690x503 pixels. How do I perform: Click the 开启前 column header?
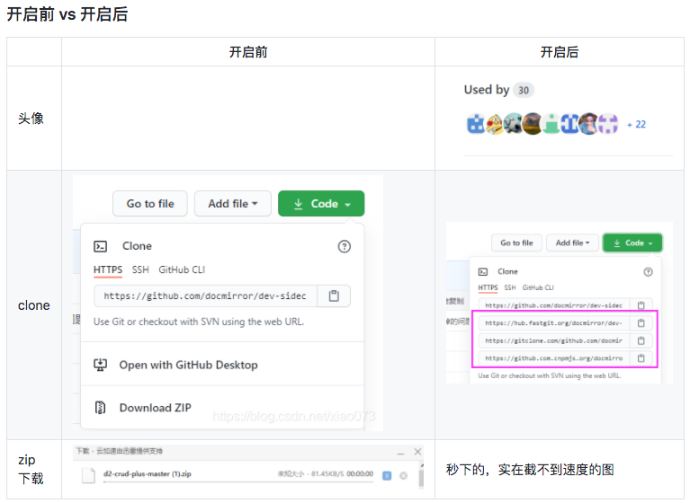pos(248,52)
